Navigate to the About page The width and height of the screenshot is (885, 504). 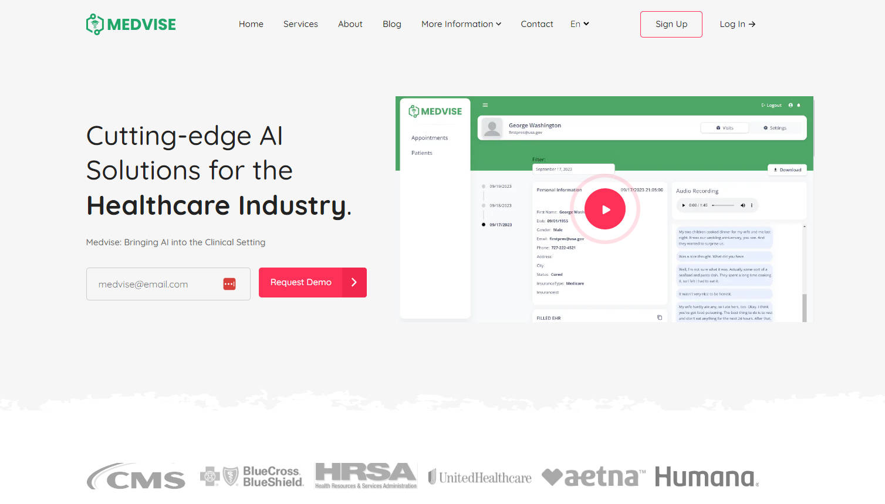[350, 24]
